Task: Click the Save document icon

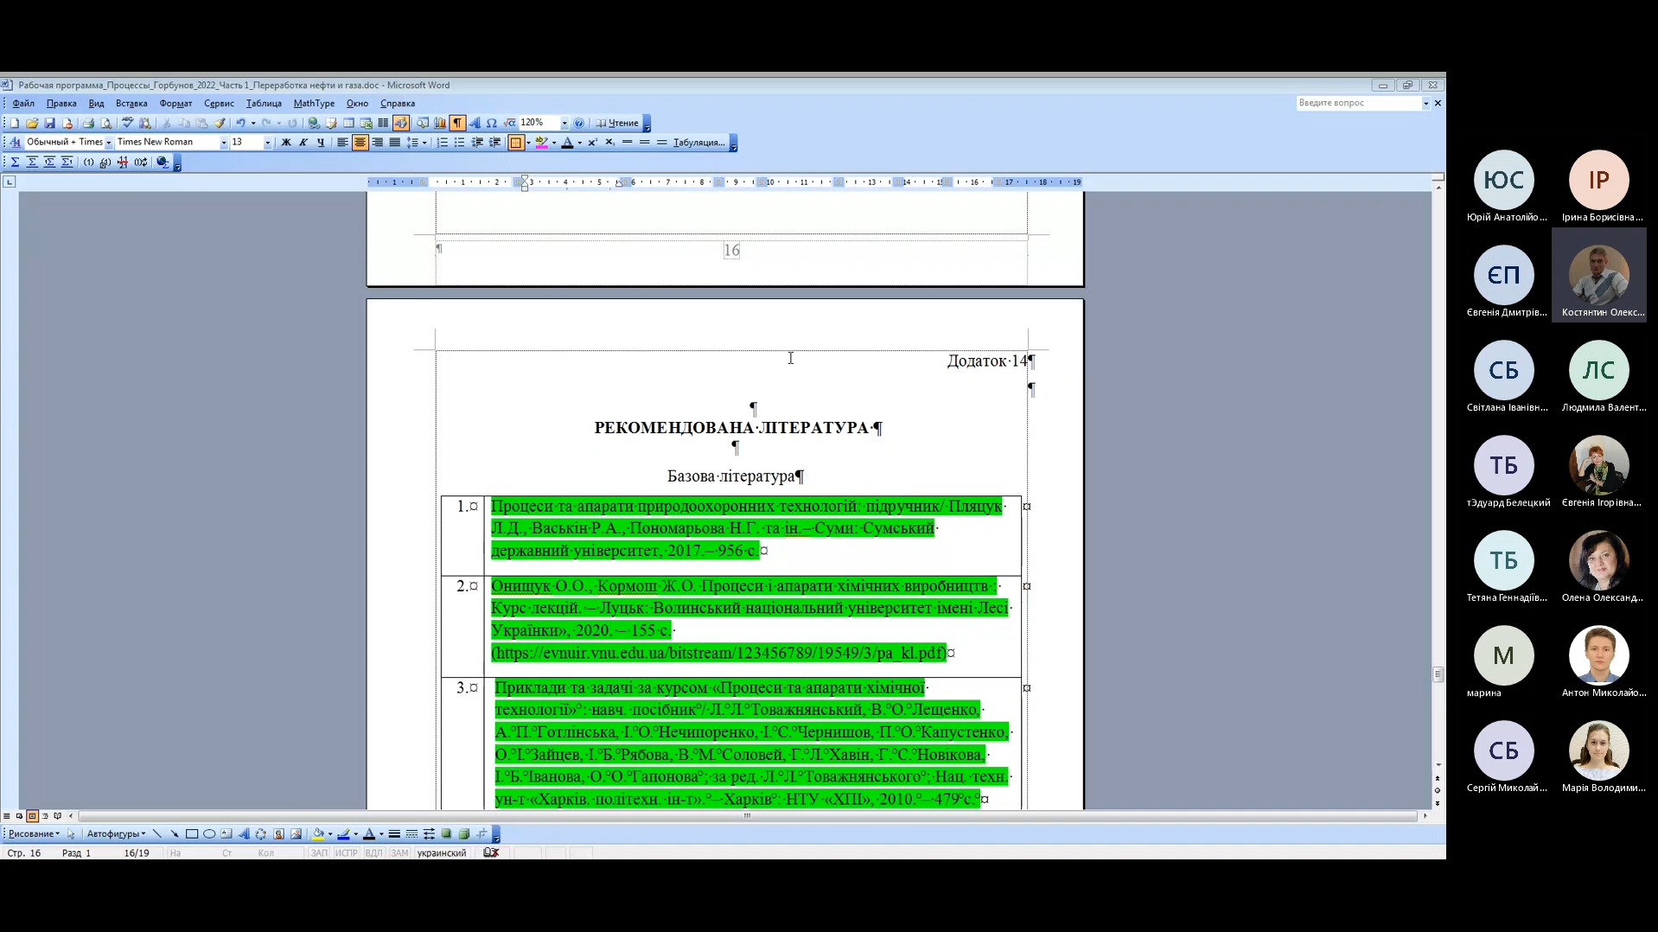Action: click(x=49, y=124)
